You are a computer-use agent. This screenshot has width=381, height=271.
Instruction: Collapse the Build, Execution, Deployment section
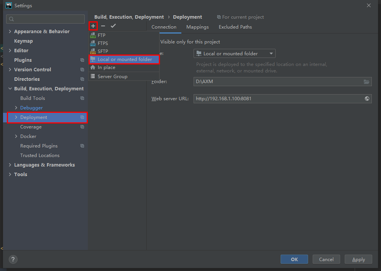(x=10, y=88)
